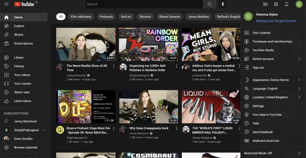Image resolution: width=306 pixels, height=158 pixels.
Task: Open options for Why Does Creepypasta Suck
Action: 176,128
